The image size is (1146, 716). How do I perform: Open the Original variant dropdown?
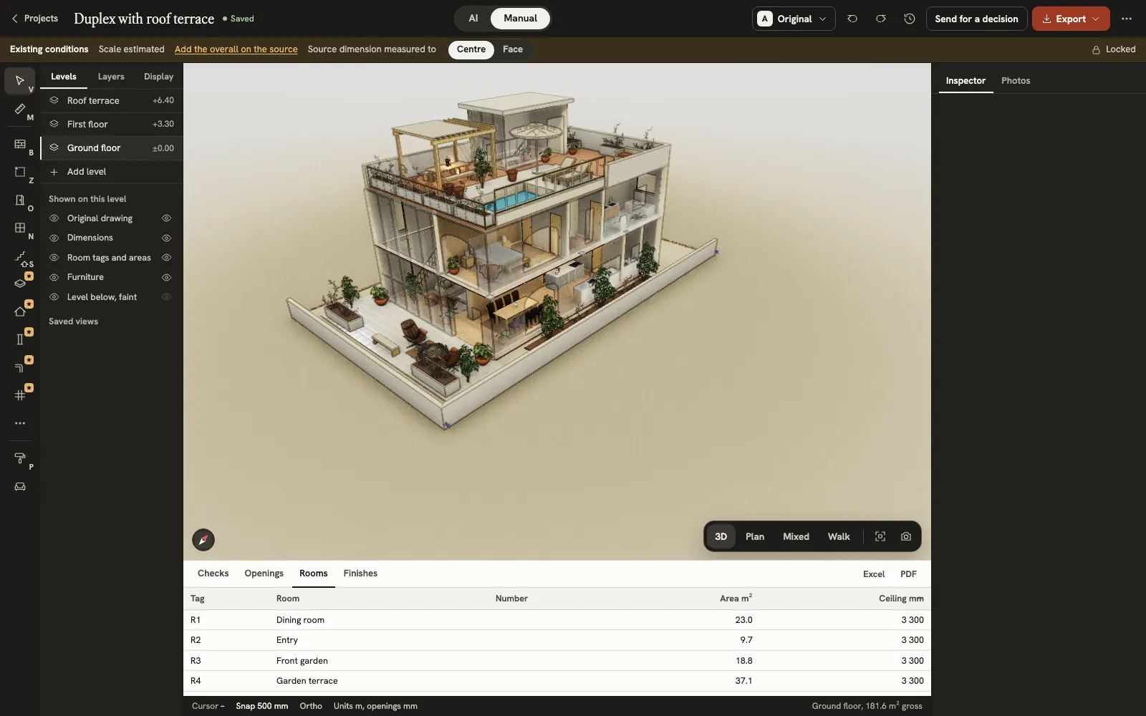tap(794, 19)
